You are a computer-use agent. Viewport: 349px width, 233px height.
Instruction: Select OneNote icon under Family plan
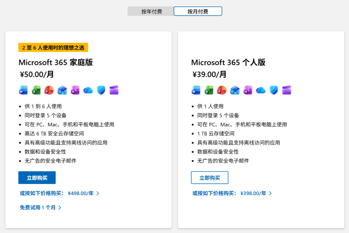point(75,90)
